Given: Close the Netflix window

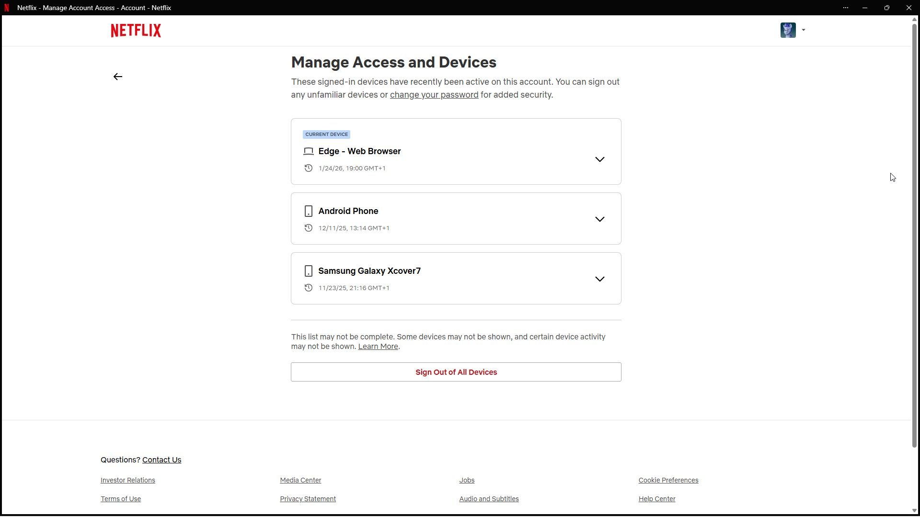Looking at the screenshot, I should pos(909,8).
